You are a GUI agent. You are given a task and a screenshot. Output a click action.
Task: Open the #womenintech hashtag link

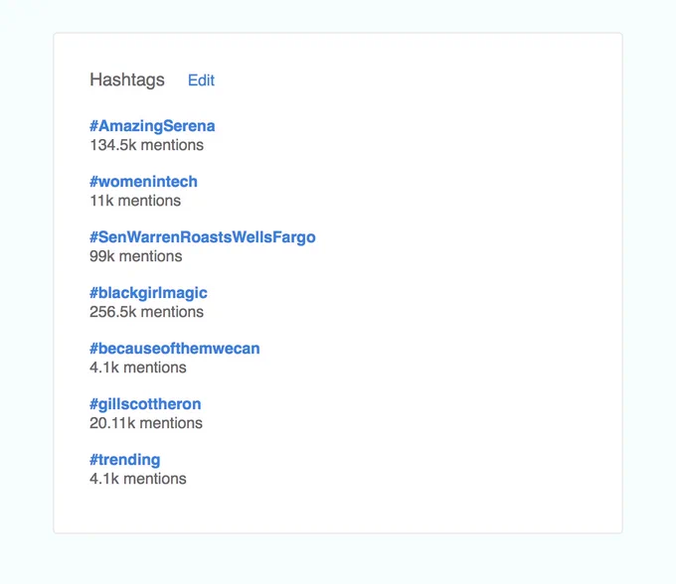(x=143, y=182)
